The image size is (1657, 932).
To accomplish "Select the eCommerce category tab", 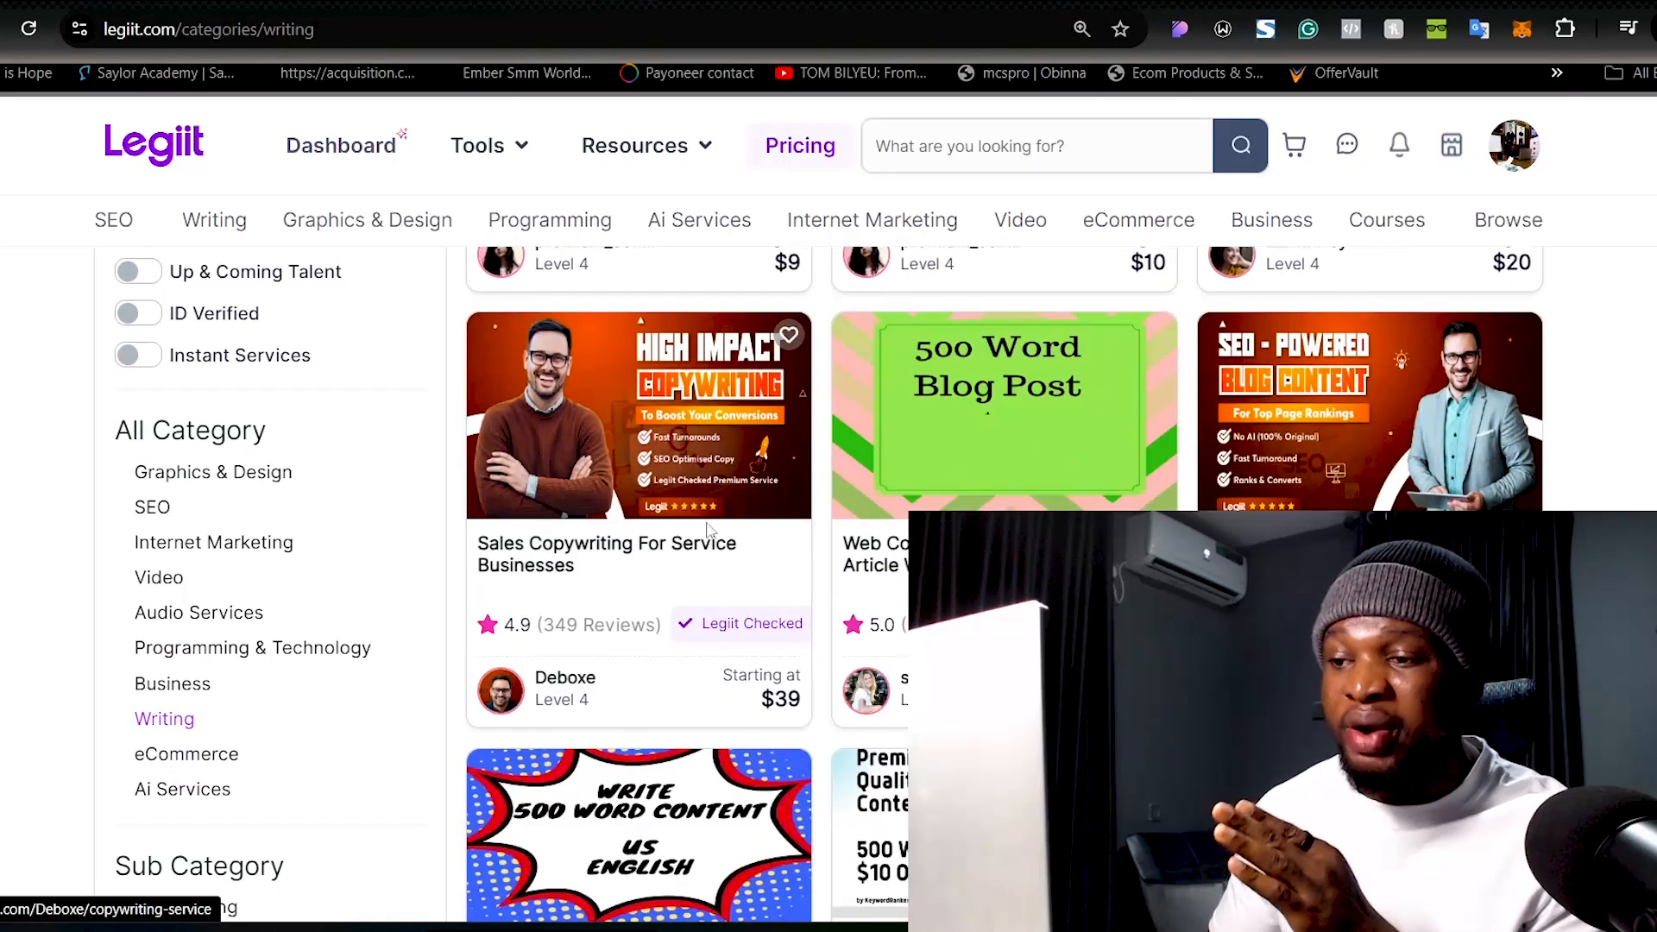I will (1138, 220).
